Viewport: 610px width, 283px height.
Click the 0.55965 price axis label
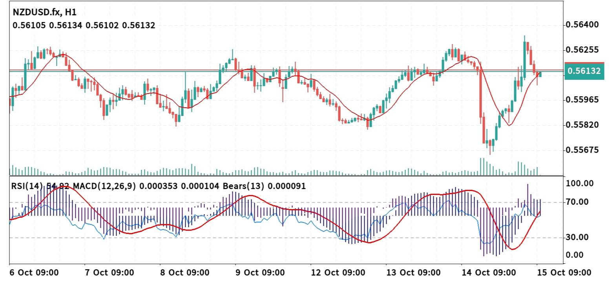(x=582, y=100)
